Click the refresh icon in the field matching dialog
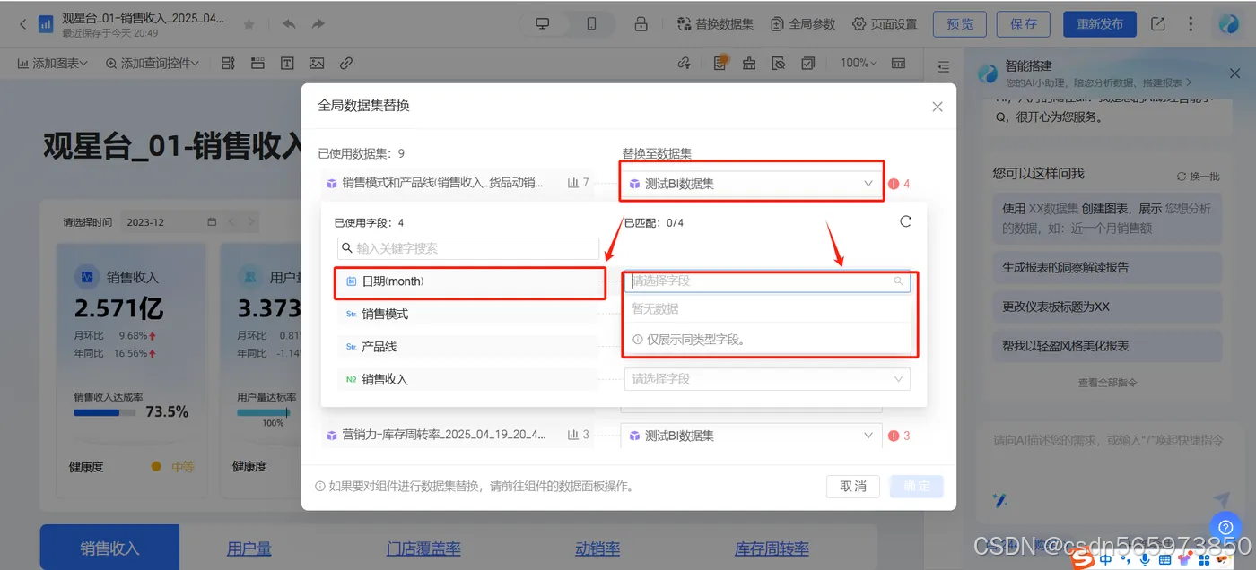1256x570 pixels. click(x=905, y=220)
